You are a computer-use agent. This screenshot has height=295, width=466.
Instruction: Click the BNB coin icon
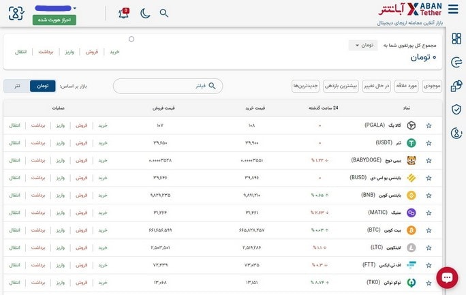pos(411,196)
